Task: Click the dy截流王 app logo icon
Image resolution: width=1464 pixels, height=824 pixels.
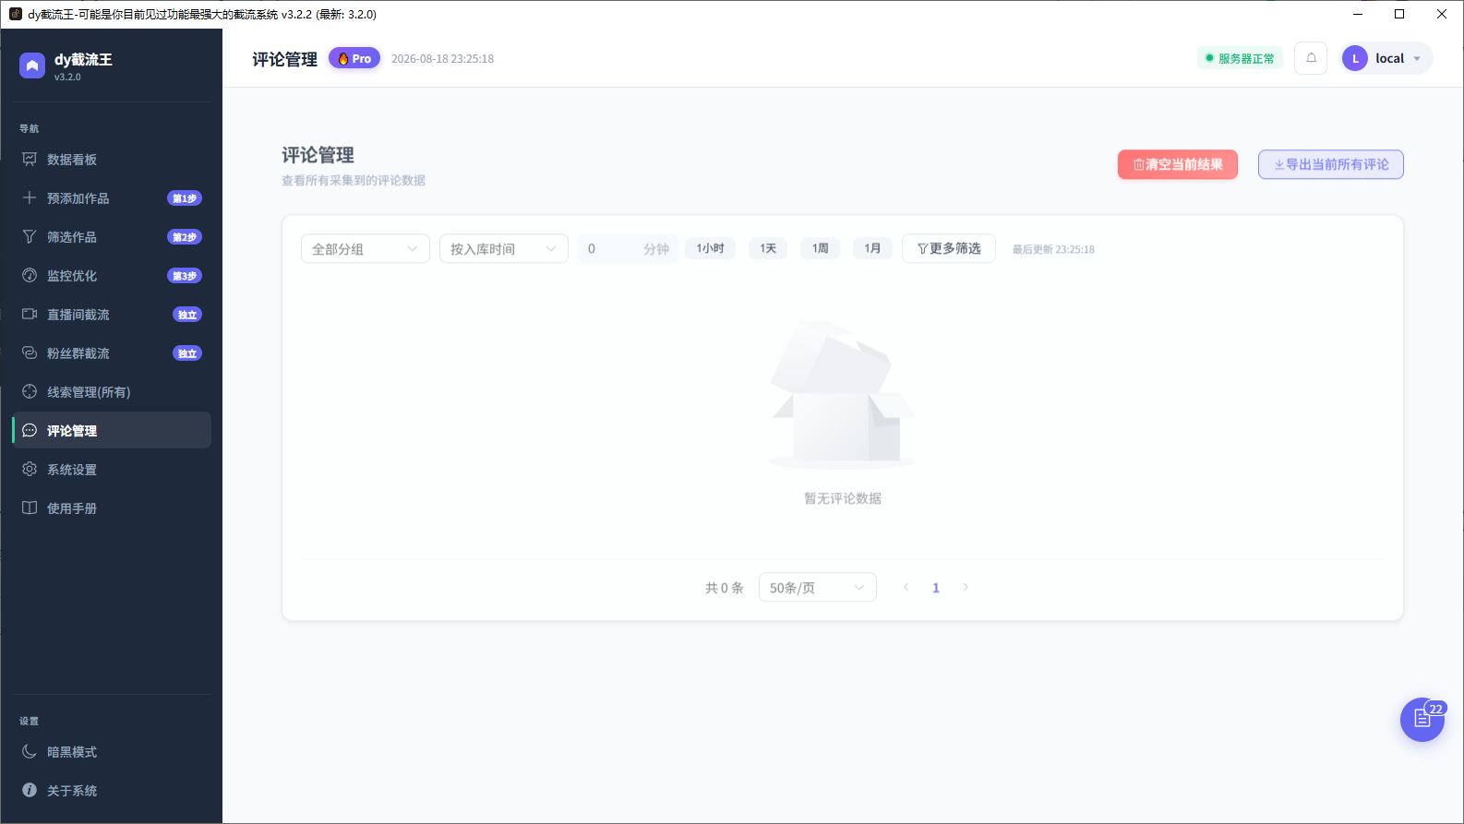Action: pyautogui.click(x=32, y=66)
